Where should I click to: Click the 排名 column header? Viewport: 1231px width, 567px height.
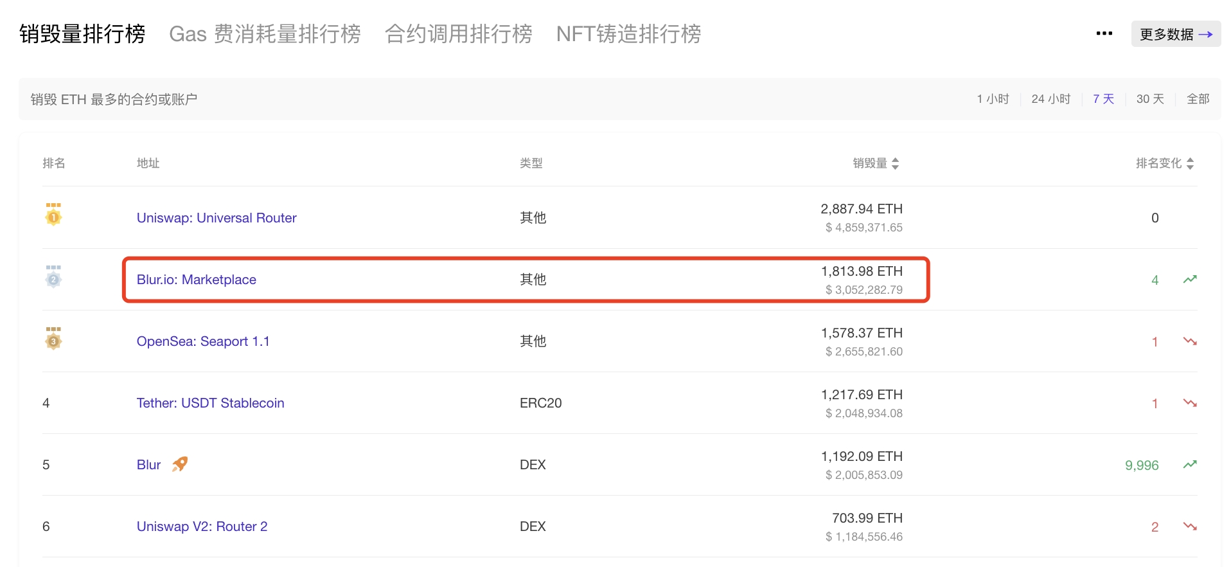tap(54, 163)
